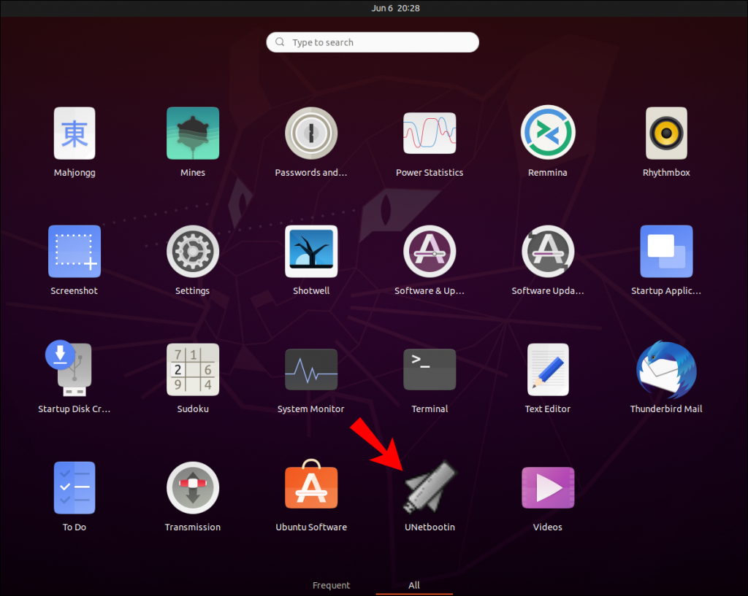748x596 pixels.
Task: Select the All apps tab
Action: [x=413, y=585]
